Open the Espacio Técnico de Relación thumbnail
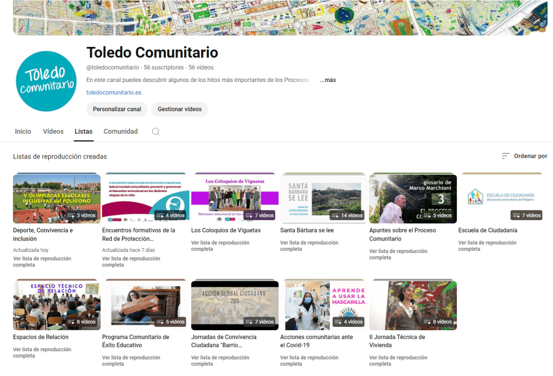Image resolution: width=553 pixels, height=376 pixels. point(57,305)
